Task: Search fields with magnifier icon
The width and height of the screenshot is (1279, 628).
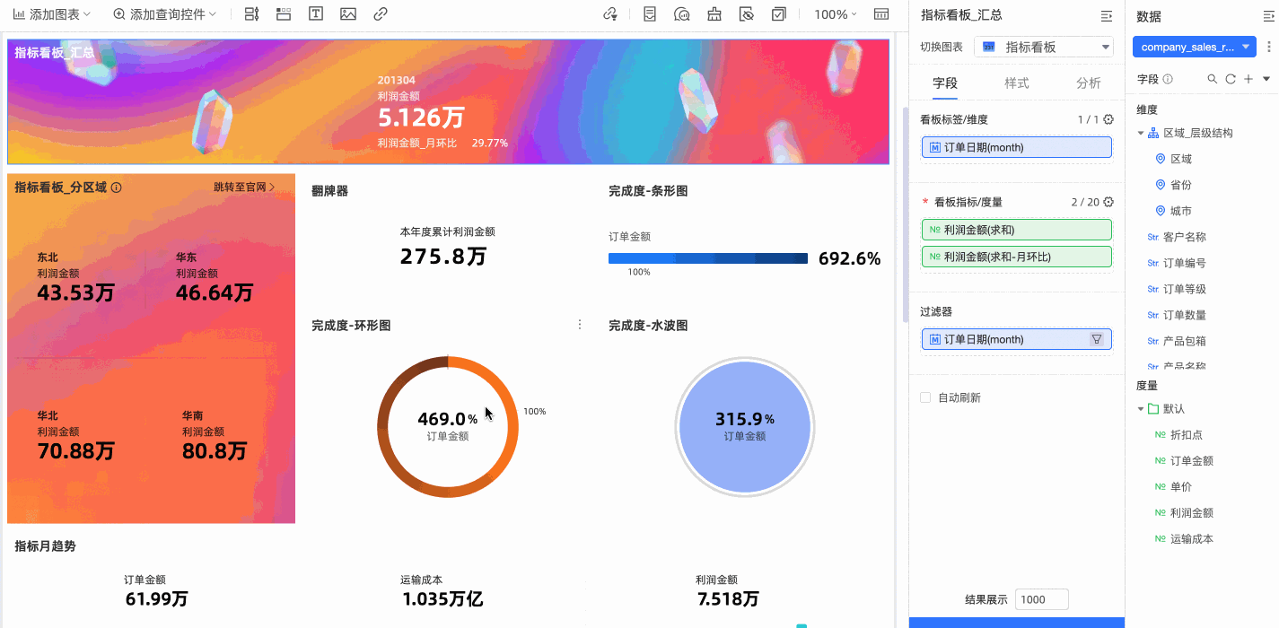Action: point(1213,79)
